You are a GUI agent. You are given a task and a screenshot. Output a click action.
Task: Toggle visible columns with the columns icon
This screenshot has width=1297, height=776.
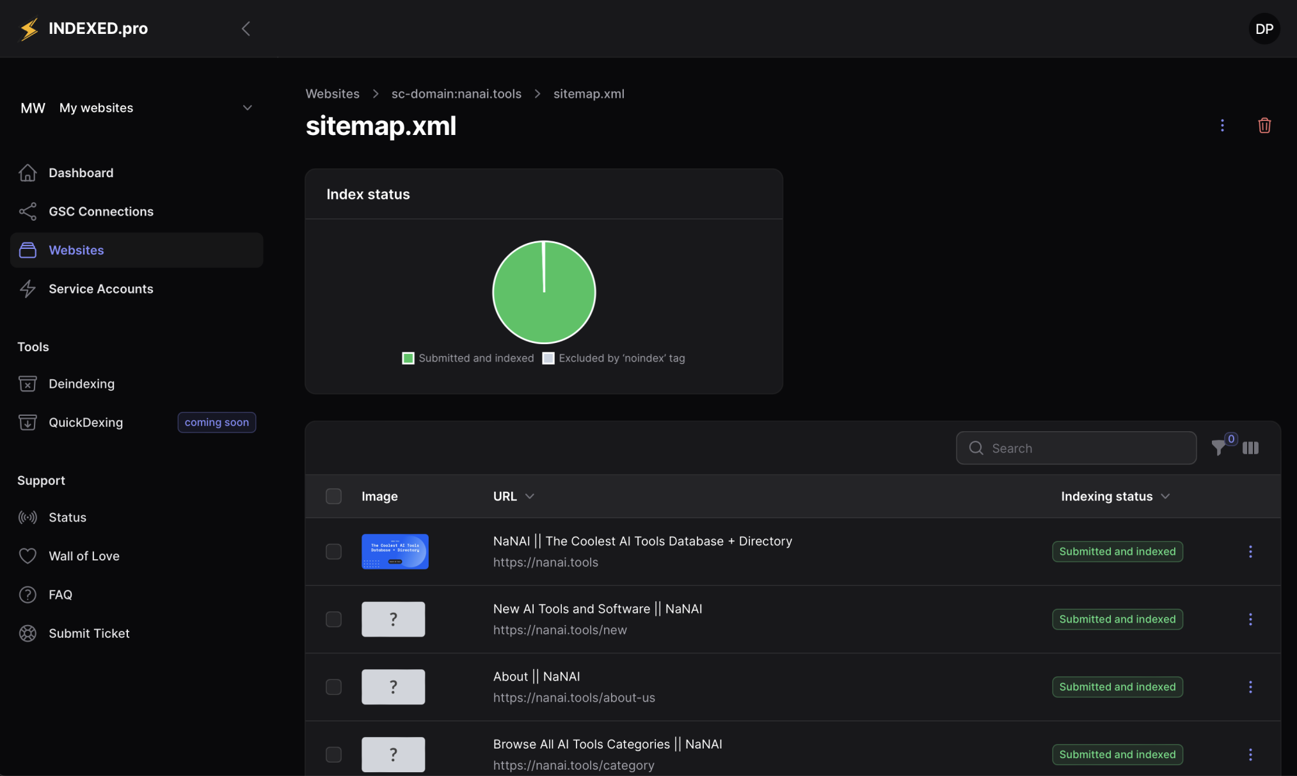pos(1250,448)
